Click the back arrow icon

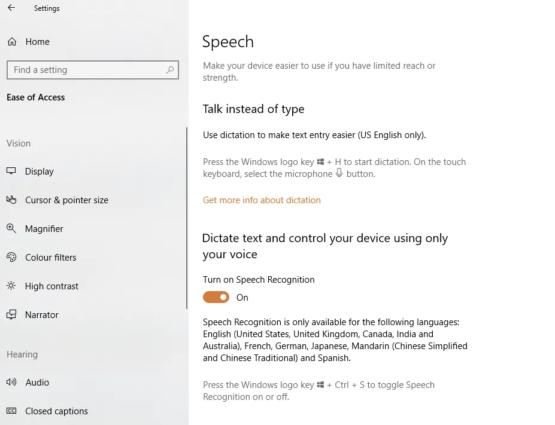[11, 8]
